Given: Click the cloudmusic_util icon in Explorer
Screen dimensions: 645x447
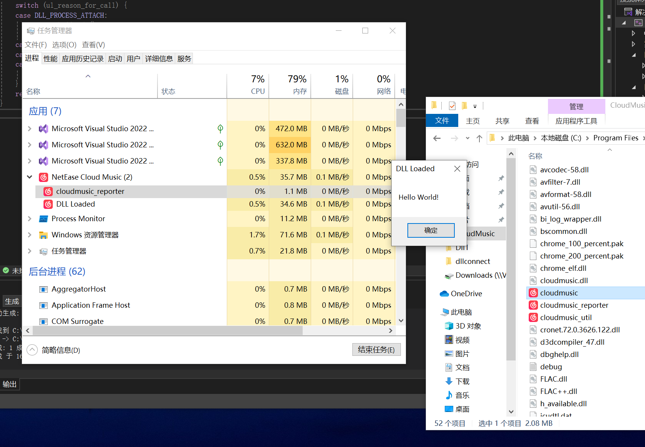Looking at the screenshot, I should 533,318.
